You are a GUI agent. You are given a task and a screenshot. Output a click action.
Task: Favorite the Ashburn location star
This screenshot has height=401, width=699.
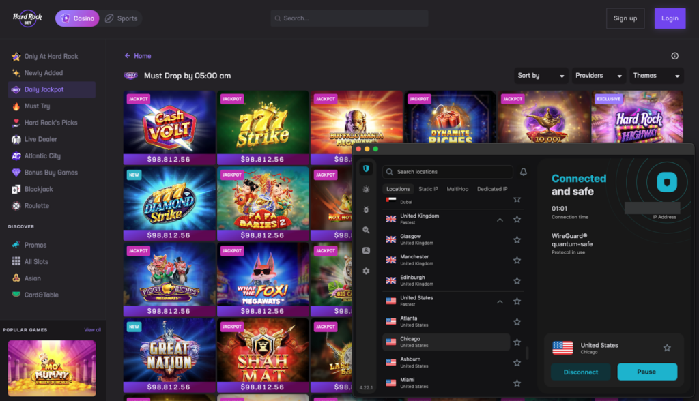coord(517,363)
